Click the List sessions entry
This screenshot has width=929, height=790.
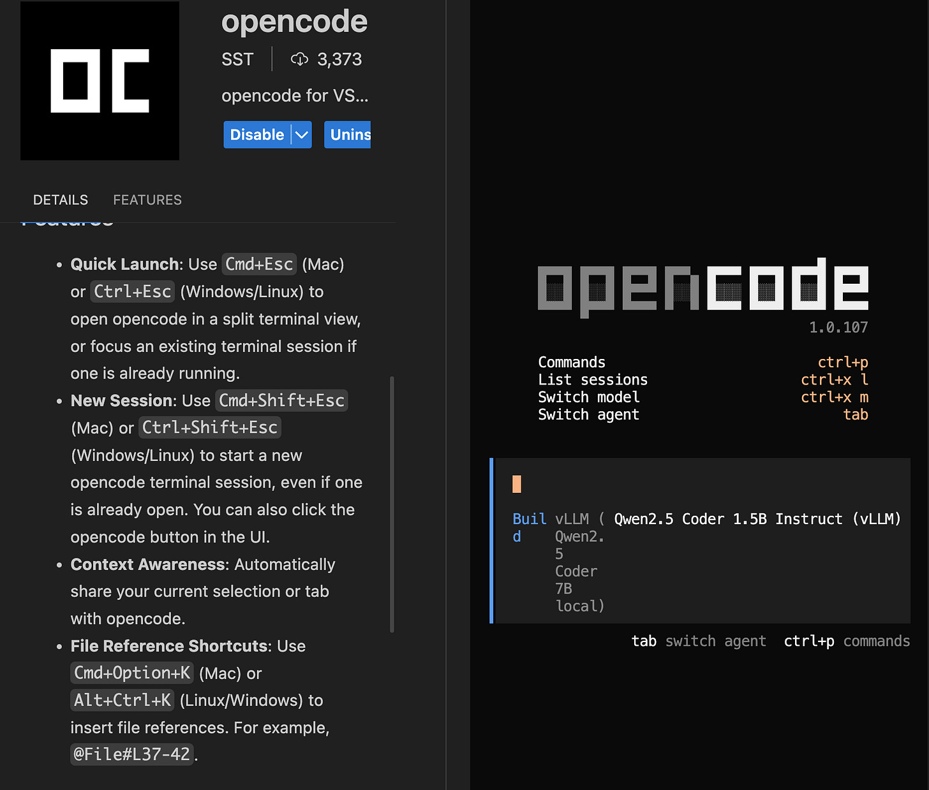click(x=593, y=379)
